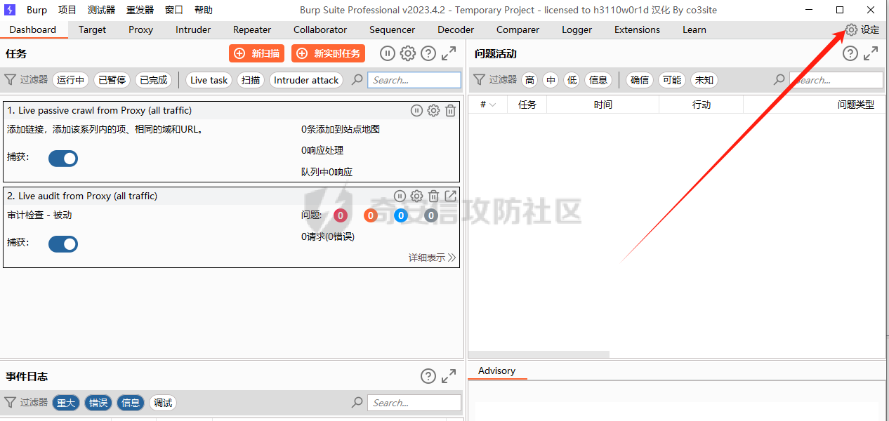Open settings of Live audit task
889x421 pixels.
pyautogui.click(x=416, y=196)
